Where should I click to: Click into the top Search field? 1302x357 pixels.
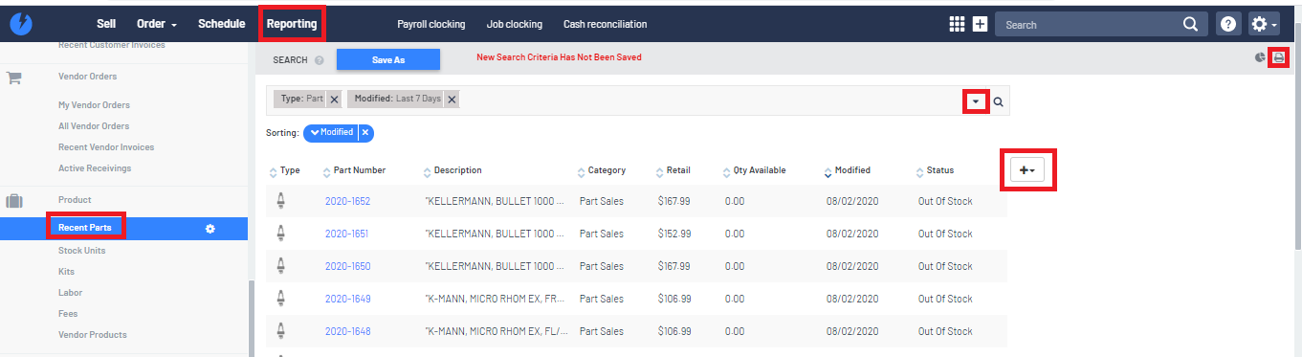1088,25
